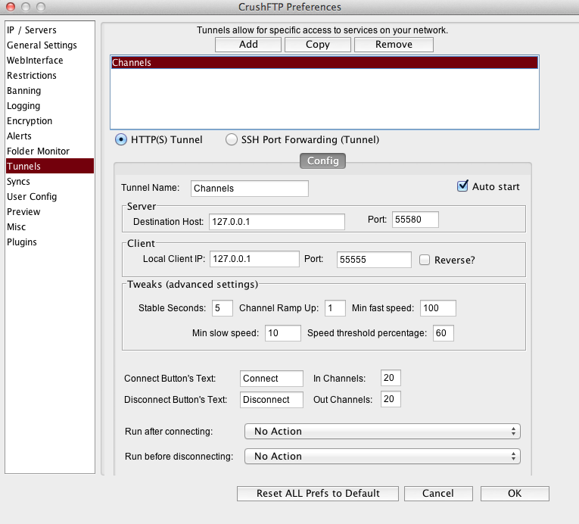
Task: Edit Disconnect Button's Text field
Action: tap(272, 400)
